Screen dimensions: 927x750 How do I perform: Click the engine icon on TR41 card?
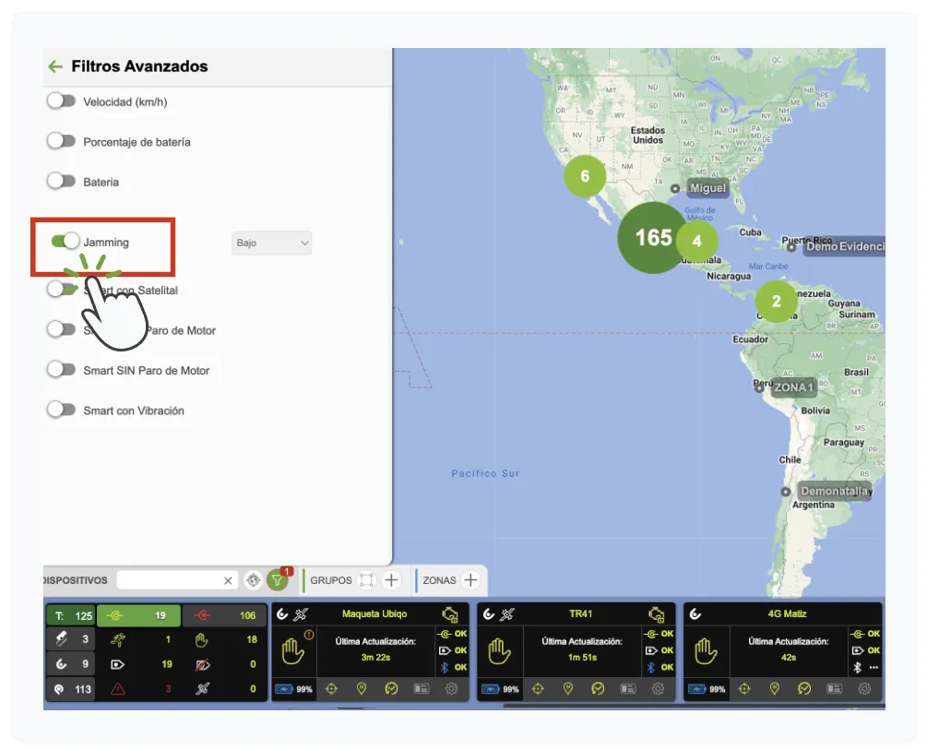point(656,614)
